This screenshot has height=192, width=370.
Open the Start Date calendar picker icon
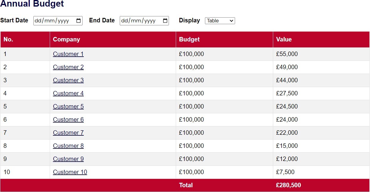coord(79,21)
